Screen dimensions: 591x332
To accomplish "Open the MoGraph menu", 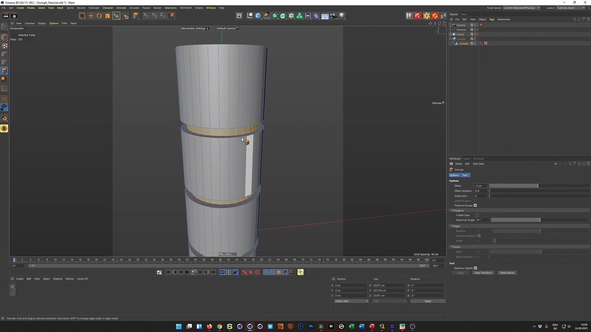I will (x=94, y=8).
